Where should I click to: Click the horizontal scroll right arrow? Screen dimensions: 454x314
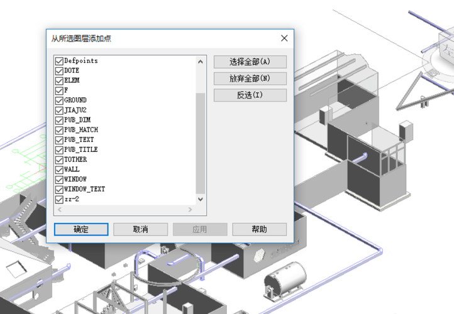coord(190,209)
